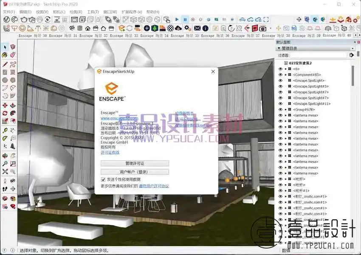Switch to Enscape 场景 34 scene tab
Screen dimensions: 361x255
point(155,36)
